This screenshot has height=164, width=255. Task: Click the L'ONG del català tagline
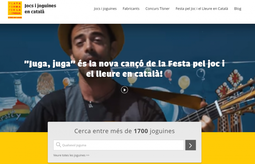(15, 17)
